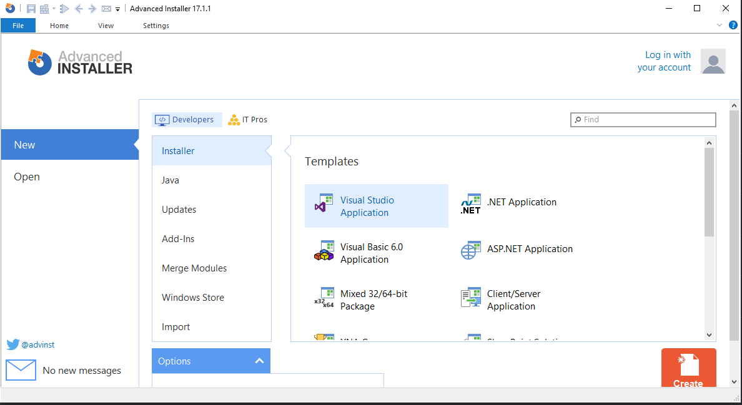Image resolution: width=742 pixels, height=405 pixels.
Task: Click outer page scrollbar down arrow
Action: click(x=734, y=382)
